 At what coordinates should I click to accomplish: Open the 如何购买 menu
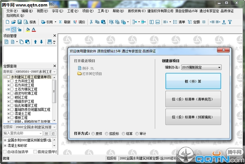click(x=15, y=16)
